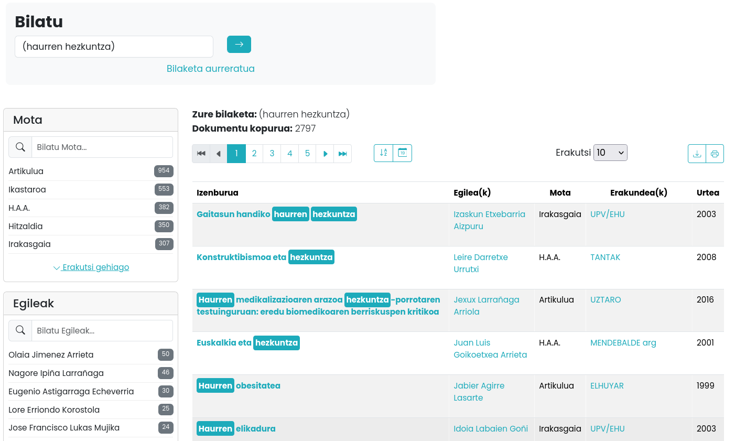Go to results page 5

click(308, 154)
